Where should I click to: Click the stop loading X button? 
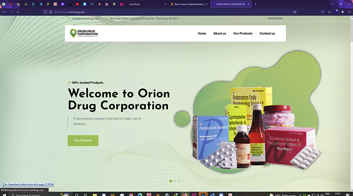click(17, 12)
